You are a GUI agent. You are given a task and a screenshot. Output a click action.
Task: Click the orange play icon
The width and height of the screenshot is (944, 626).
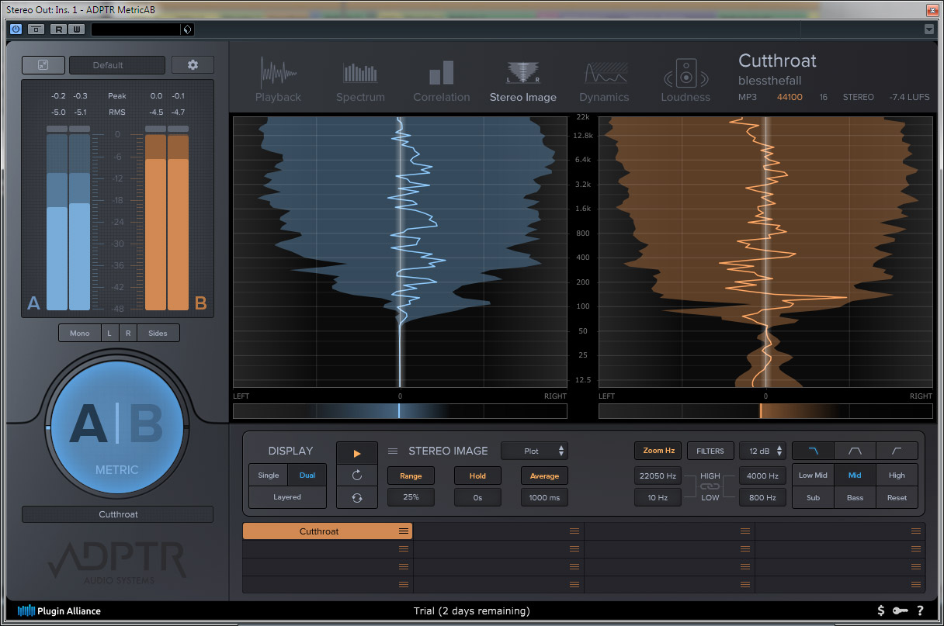click(357, 453)
